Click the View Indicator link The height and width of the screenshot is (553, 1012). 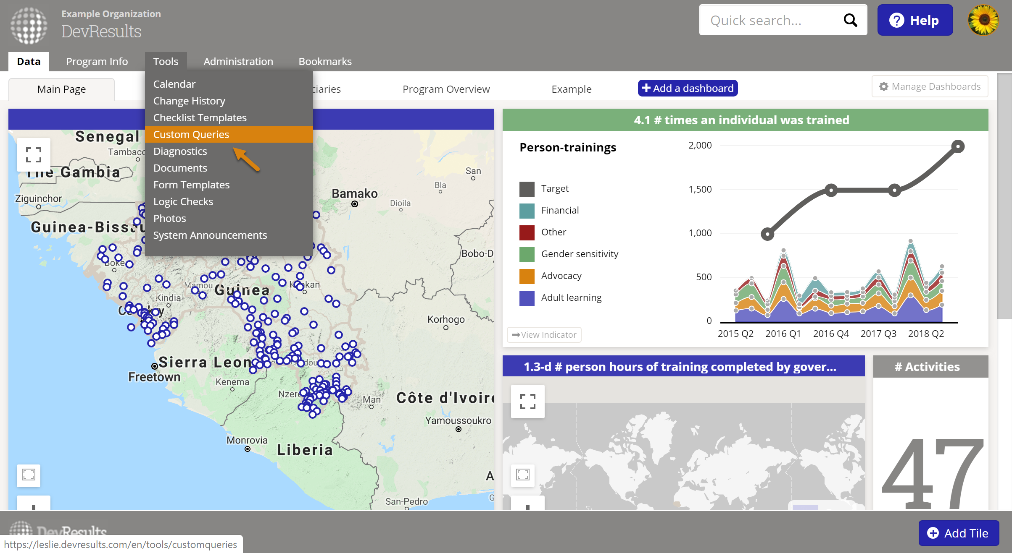click(x=544, y=335)
